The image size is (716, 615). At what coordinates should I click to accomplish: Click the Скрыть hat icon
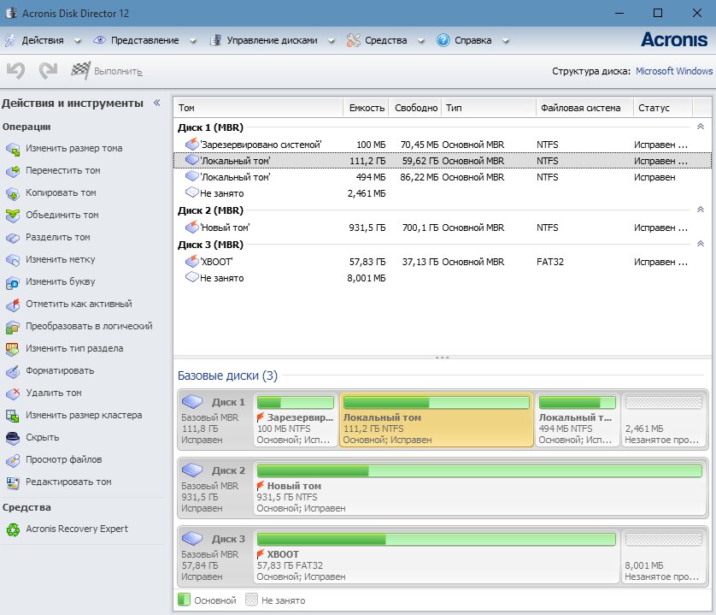pos(13,438)
